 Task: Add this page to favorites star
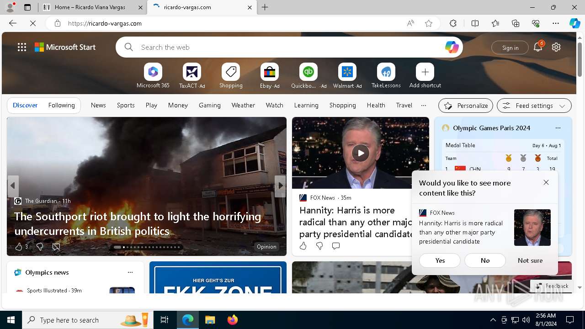coord(429,23)
